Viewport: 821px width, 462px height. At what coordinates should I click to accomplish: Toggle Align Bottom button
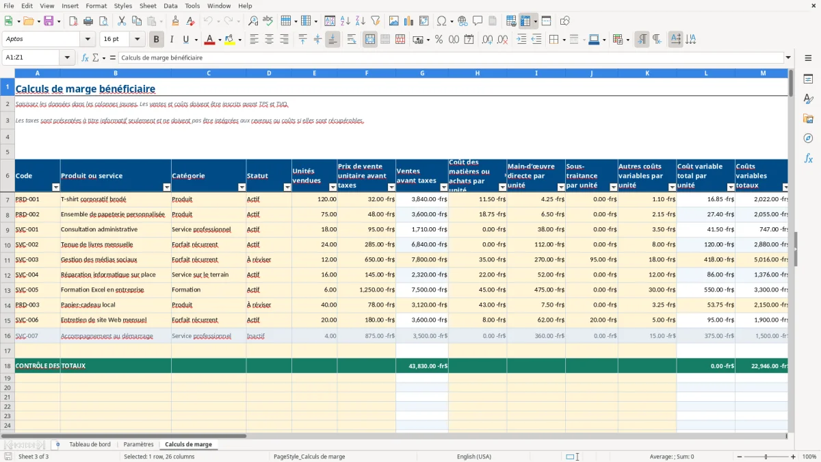[x=333, y=40]
